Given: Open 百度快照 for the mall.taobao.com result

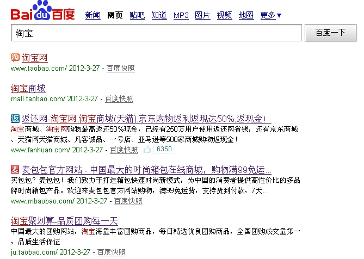Looking at the screenshot, I should (119, 98).
